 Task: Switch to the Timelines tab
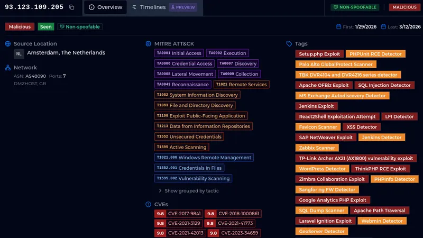point(149,7)
